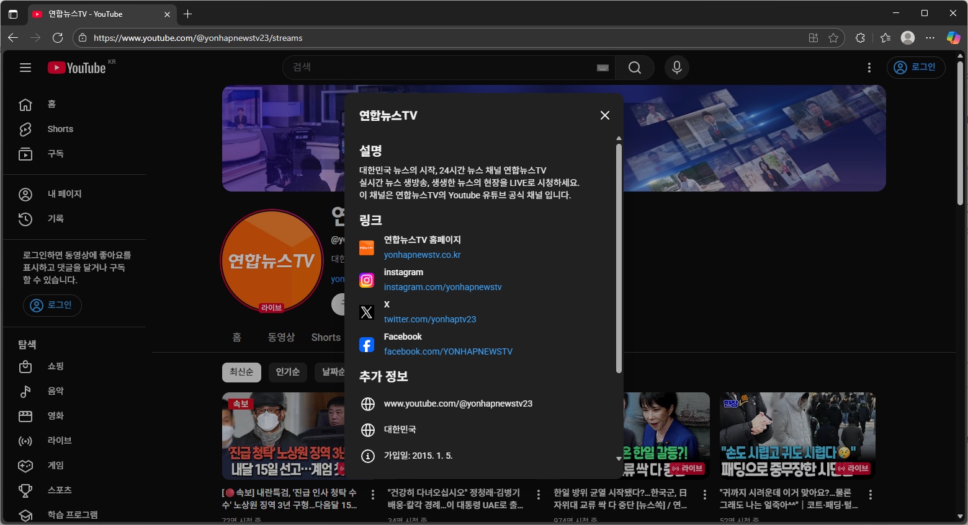Collapse the sidebar with the hamburger menu
This screenshot has width=968, height=525.
(25, 68)
